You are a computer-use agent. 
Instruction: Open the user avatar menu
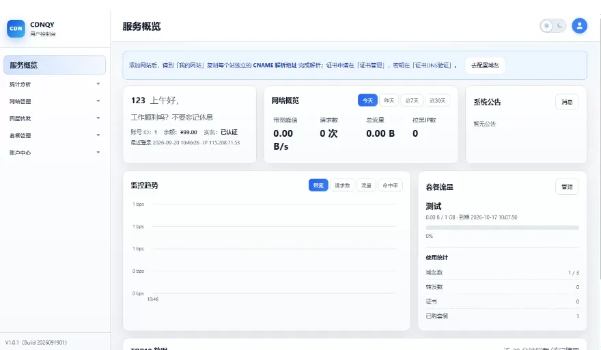[x=579, y=26]
